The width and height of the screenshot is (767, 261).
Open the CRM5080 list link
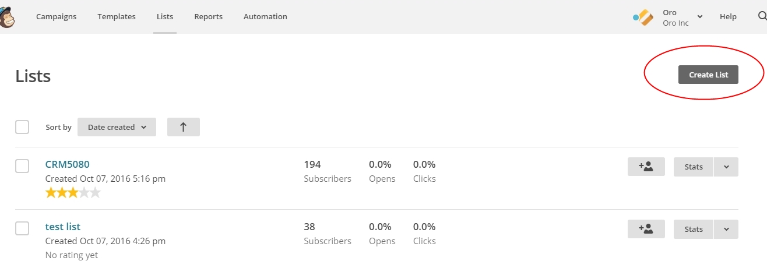[68, 164]
